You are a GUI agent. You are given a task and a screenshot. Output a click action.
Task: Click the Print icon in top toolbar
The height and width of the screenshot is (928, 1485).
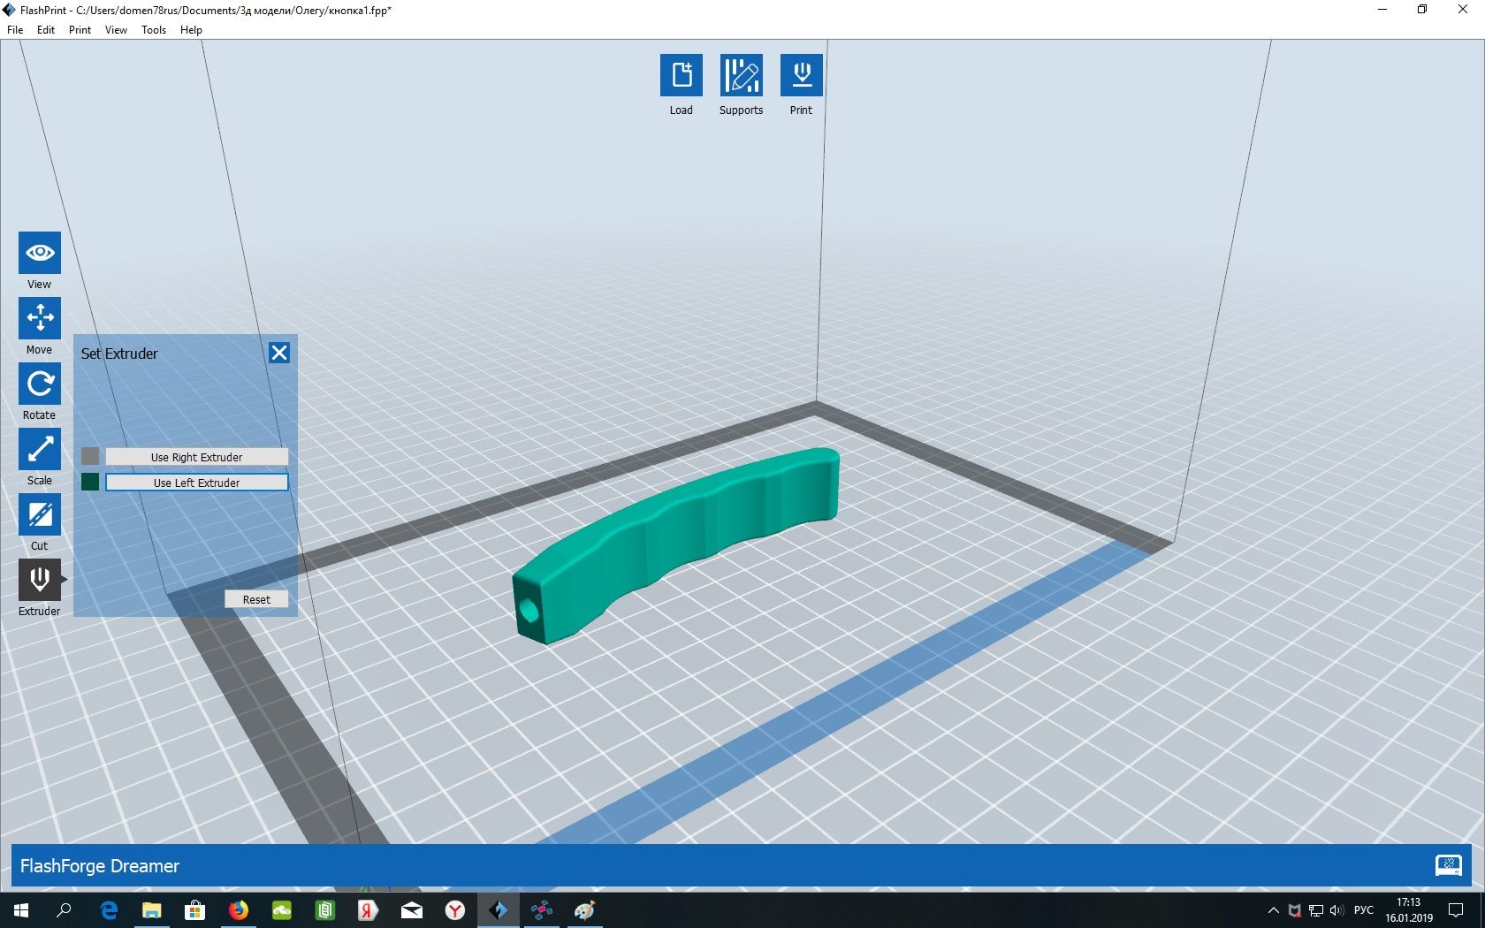coord(801,75)
